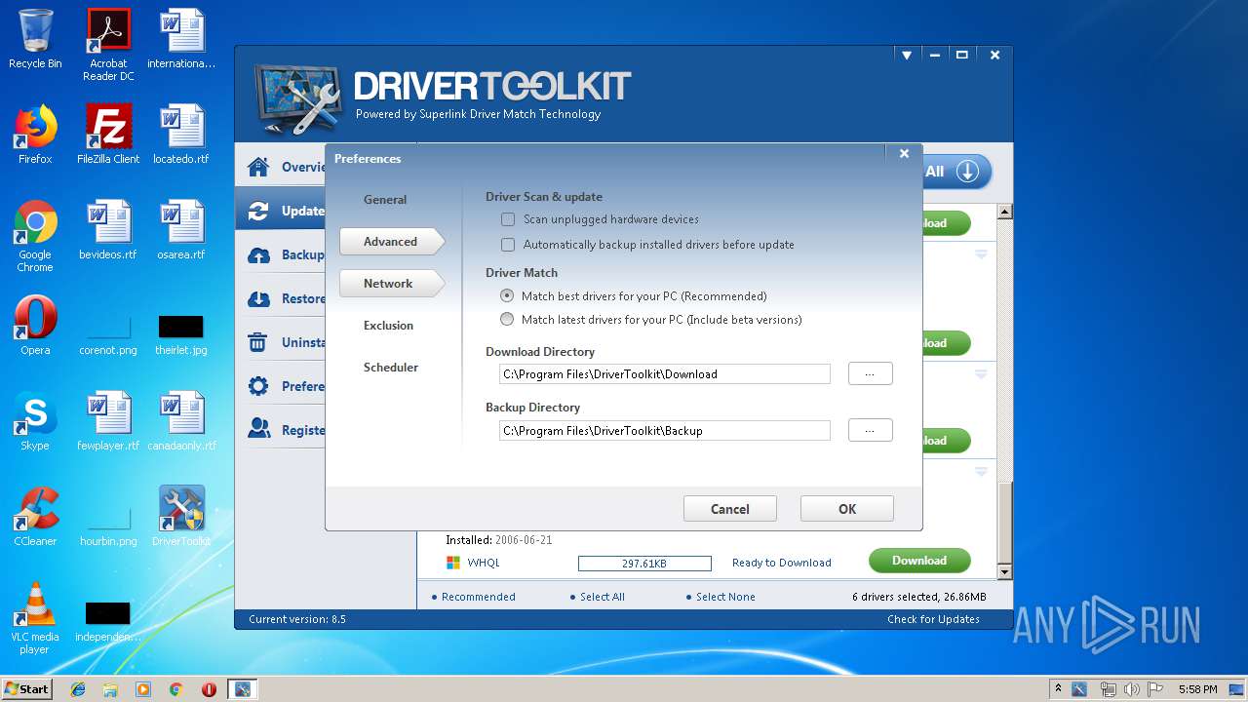Open the Register users icon in sidebar
Image resolution: width=1248 pixels, height=702 pixels.
click(258, 429)
